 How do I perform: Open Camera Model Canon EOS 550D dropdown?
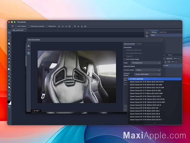pyautogui.click(x=147, y=74)
